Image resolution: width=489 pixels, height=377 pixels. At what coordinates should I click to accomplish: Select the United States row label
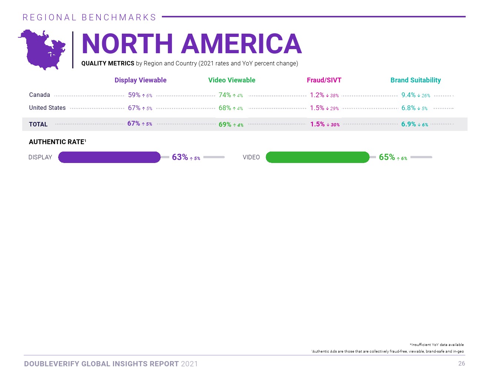click(x=47, y=108)
